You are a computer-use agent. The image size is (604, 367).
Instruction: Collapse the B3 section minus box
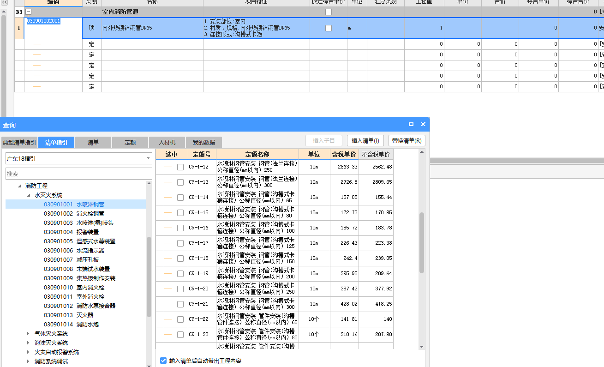click(29, 12)
